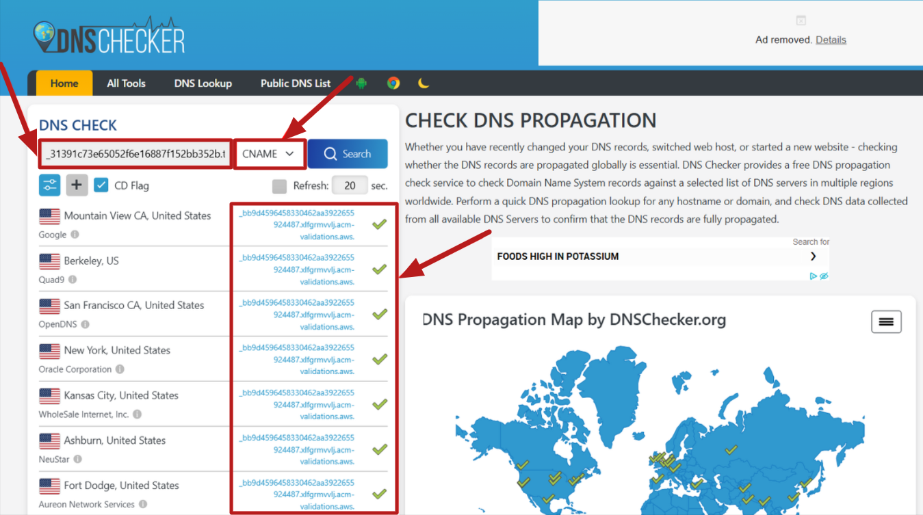The height and width of the screenshot is (515, 923).
Task: Open the CNAME result for Kansas City
Action: click(x=297, y=404)
